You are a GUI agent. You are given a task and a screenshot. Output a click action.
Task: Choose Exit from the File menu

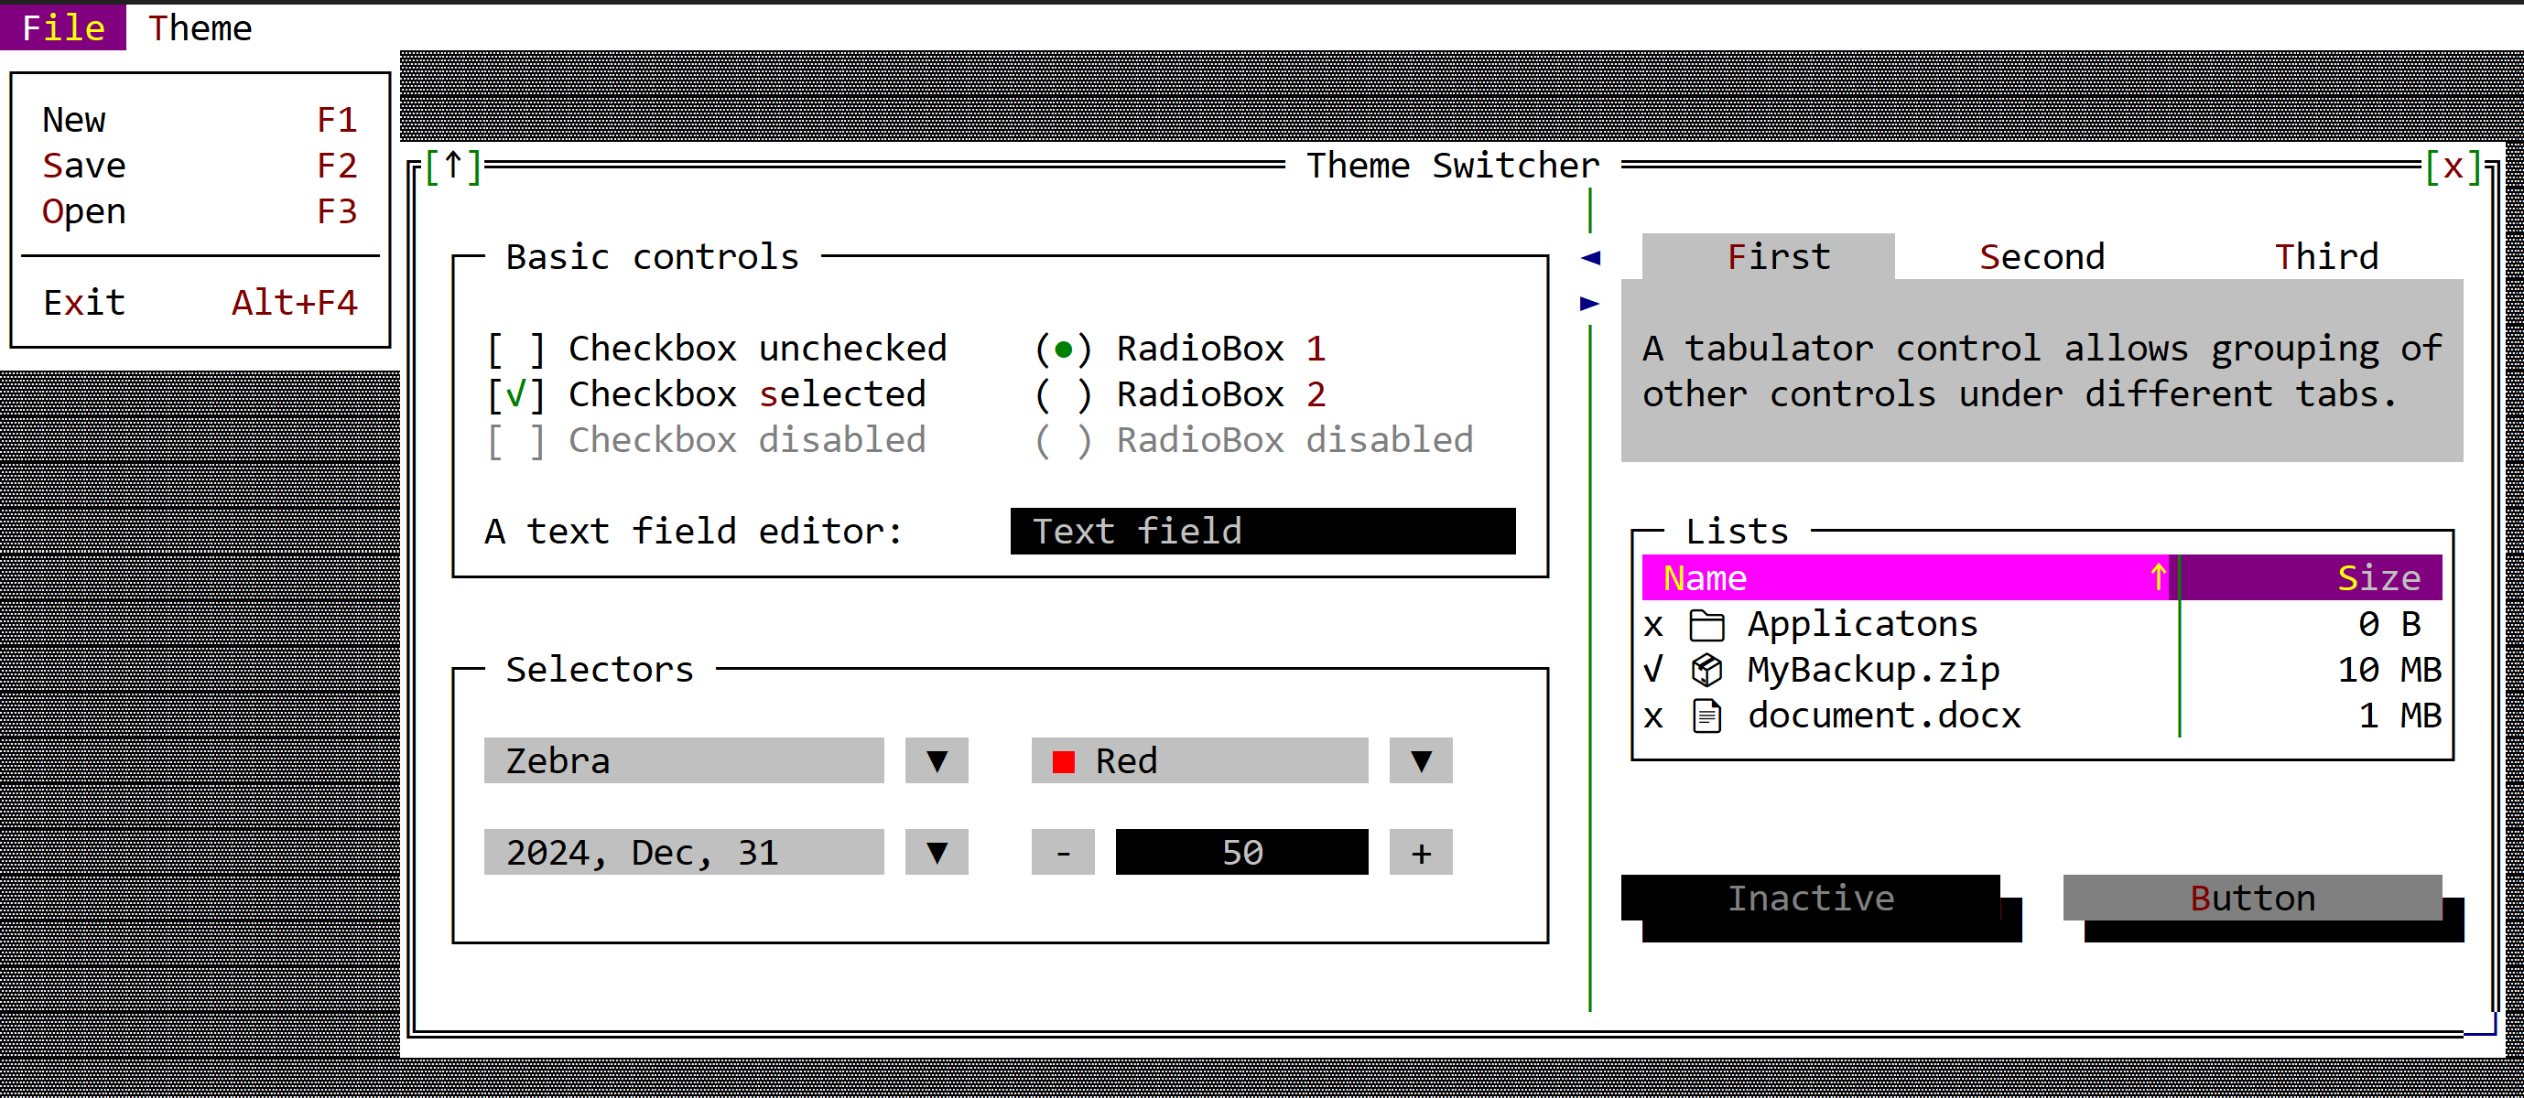point(200,303)
